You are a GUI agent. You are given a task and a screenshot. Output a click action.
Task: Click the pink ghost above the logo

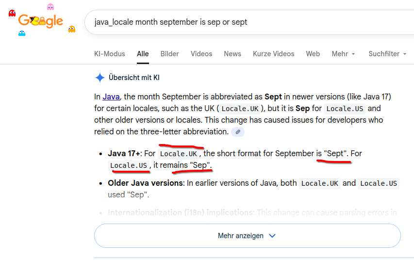[50, 7]
